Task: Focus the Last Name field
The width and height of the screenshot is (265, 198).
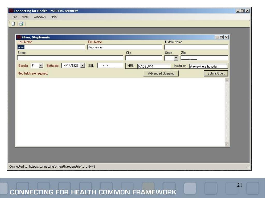Action: (51, 47)
